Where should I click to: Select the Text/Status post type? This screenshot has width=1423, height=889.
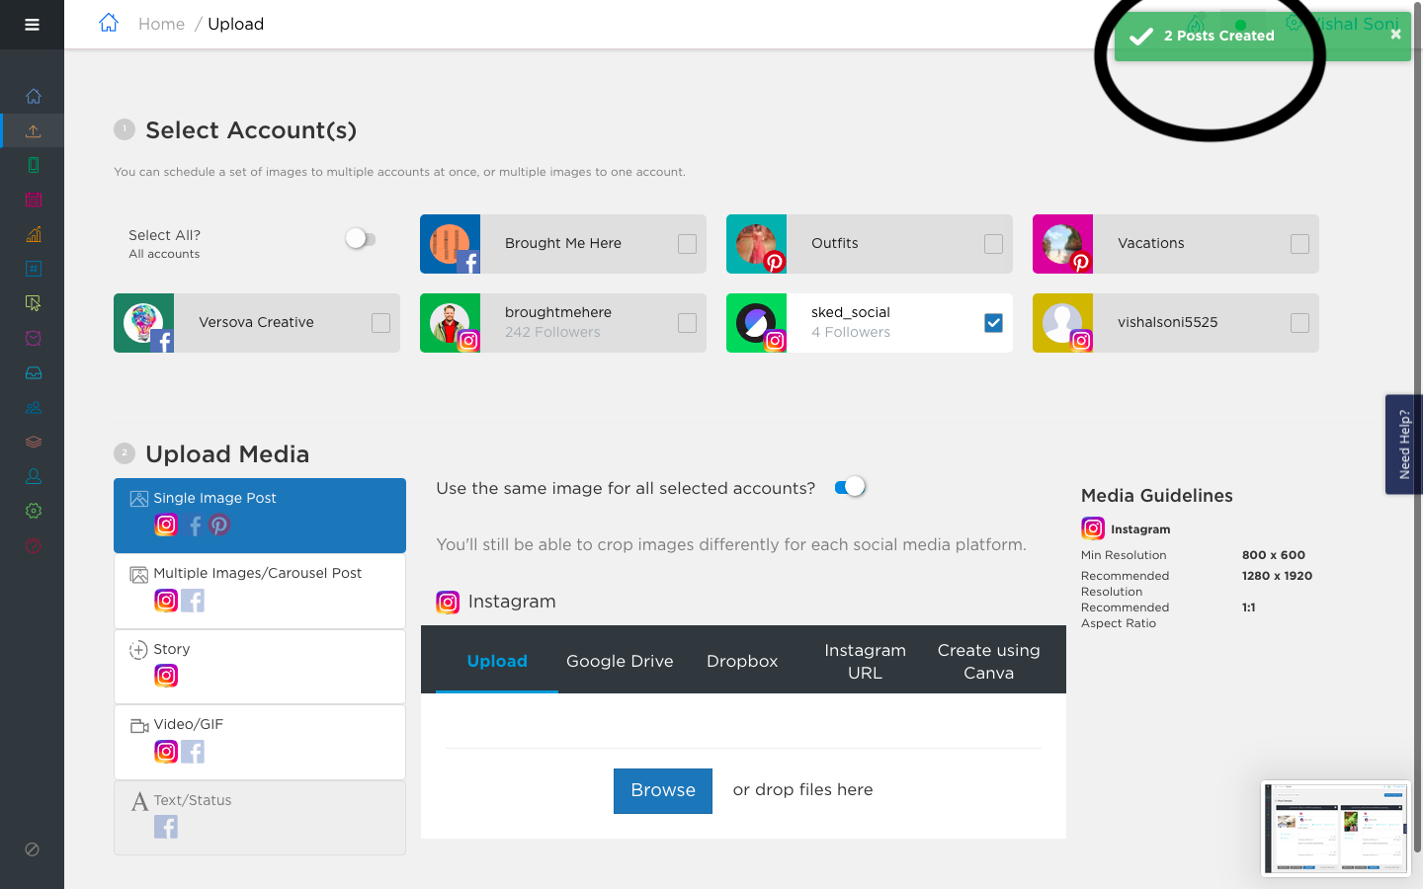260,818
